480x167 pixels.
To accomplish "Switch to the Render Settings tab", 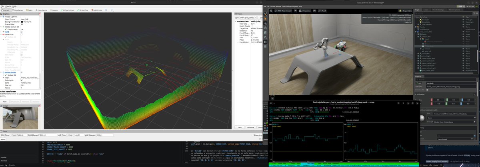I will 438,10.
